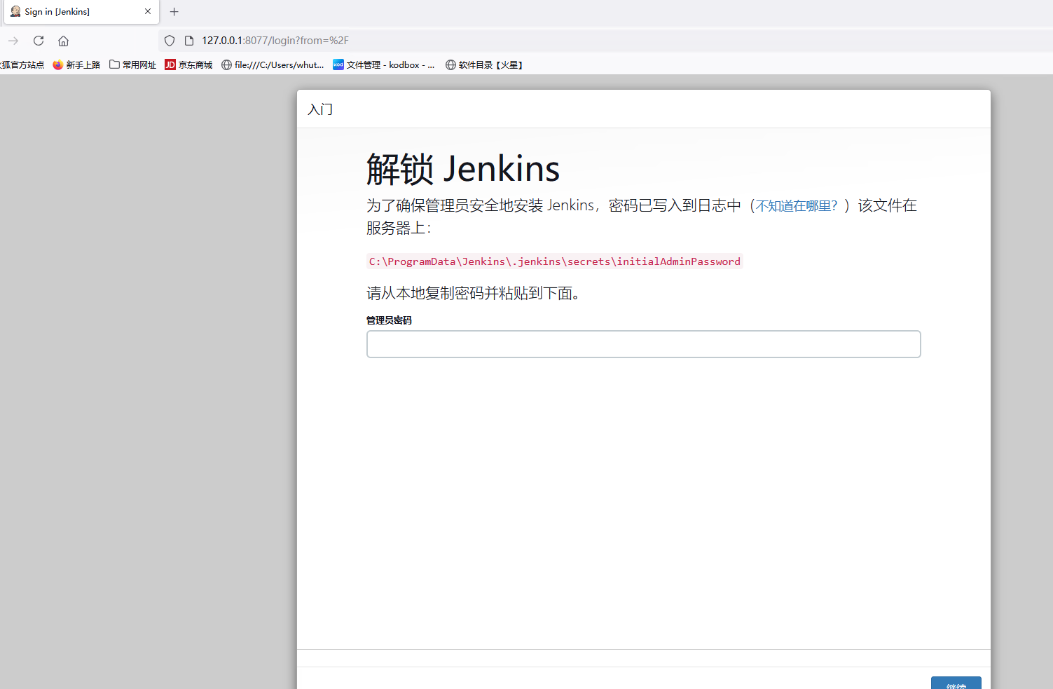Click the initialAdminPassword file path text
The image size is (1053, 689).
554,261
